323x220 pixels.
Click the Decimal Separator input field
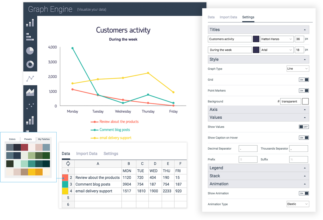point(248,148)
